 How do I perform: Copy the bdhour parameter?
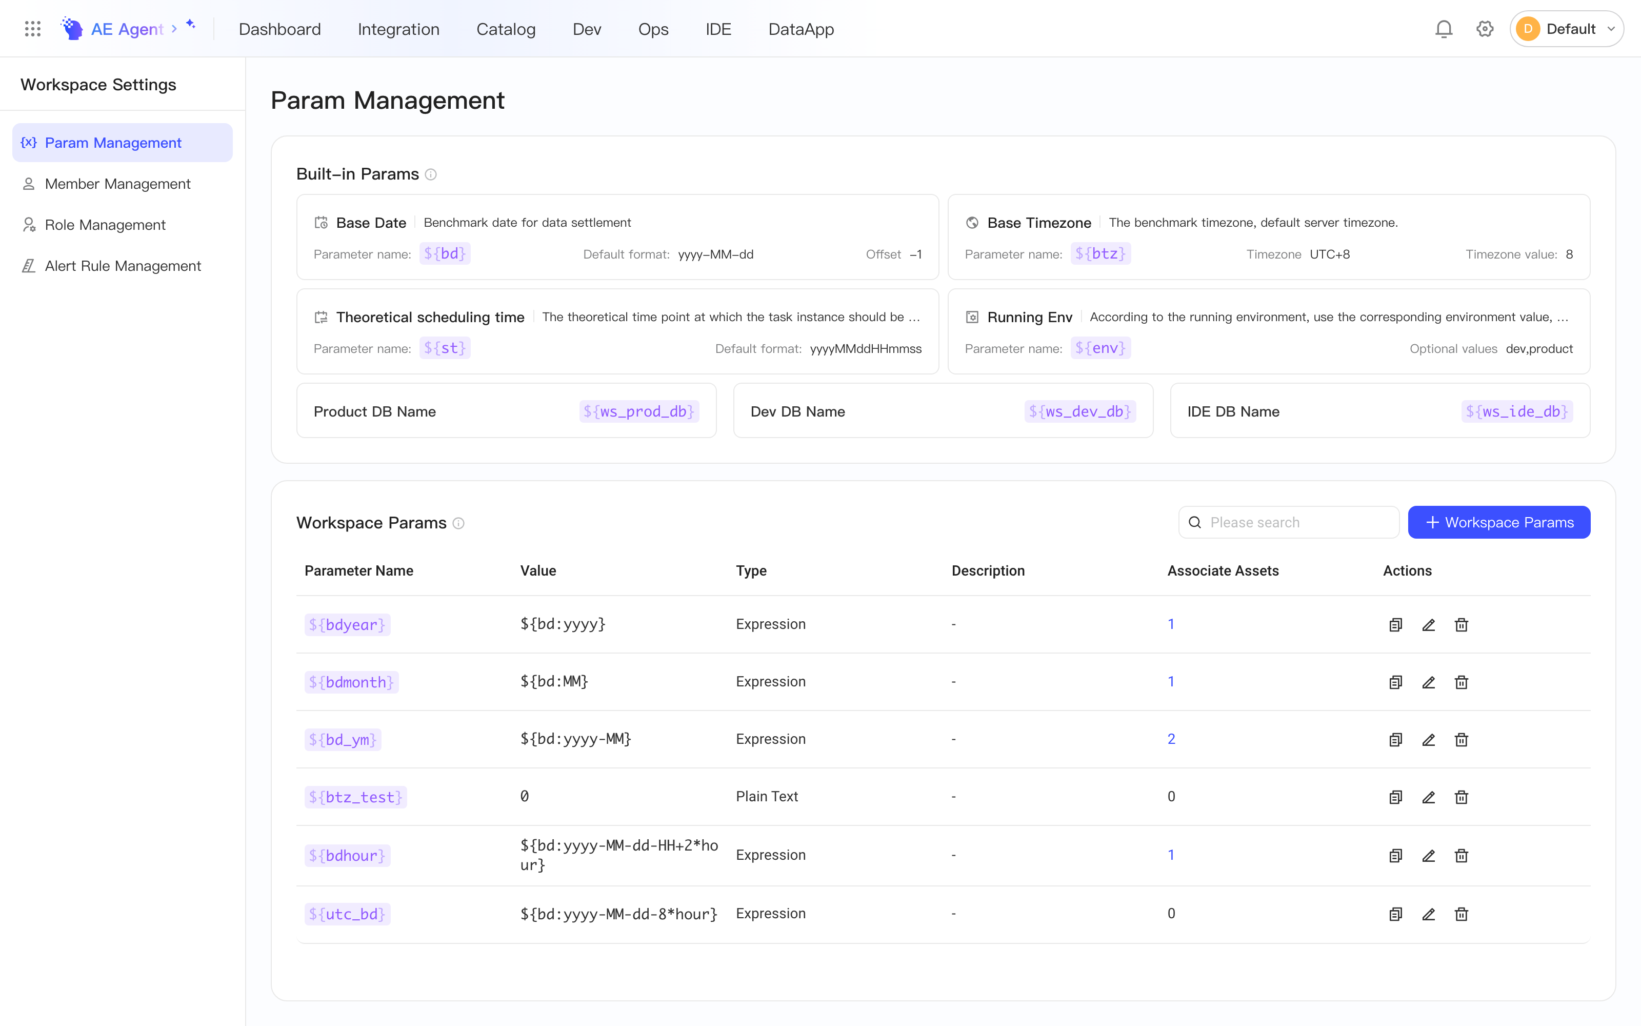(x=1395, y=856)
